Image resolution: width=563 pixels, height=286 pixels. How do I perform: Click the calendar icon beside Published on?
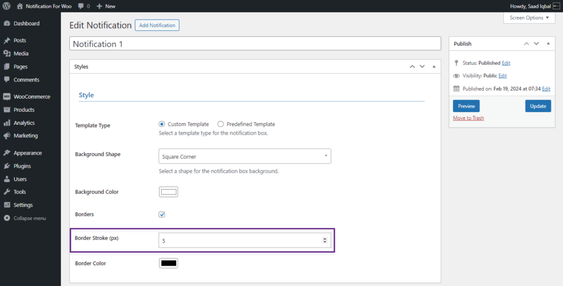point(456,89)
